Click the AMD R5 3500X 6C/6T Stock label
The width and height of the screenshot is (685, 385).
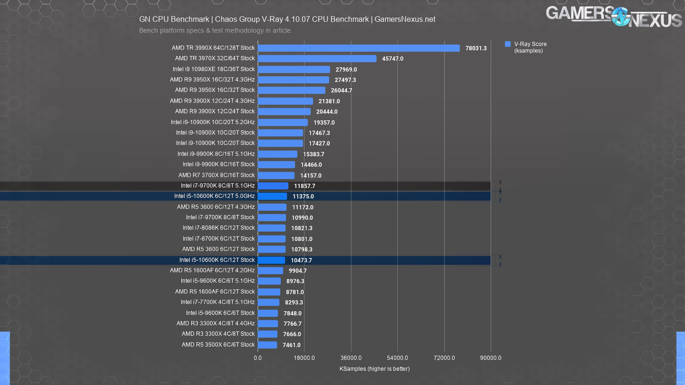pos(218,344)
